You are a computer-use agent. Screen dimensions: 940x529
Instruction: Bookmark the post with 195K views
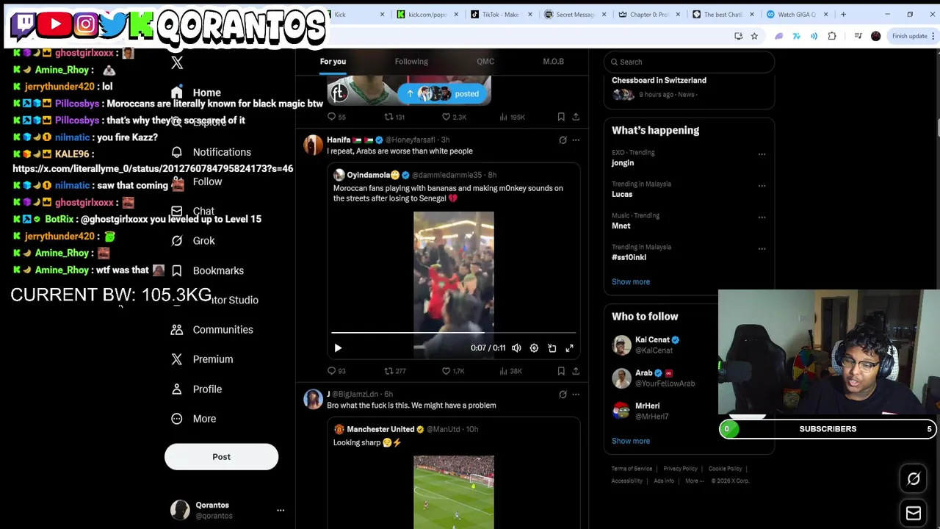561,117
